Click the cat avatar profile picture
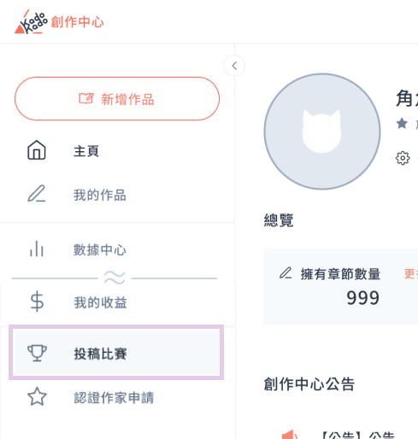The image size is (418, 439). (x=322, y=132)
